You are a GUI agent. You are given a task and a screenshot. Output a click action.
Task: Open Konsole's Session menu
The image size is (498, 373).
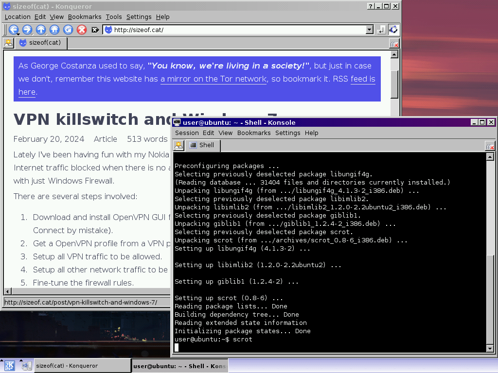pyautogui.click(x=187, y=133)
